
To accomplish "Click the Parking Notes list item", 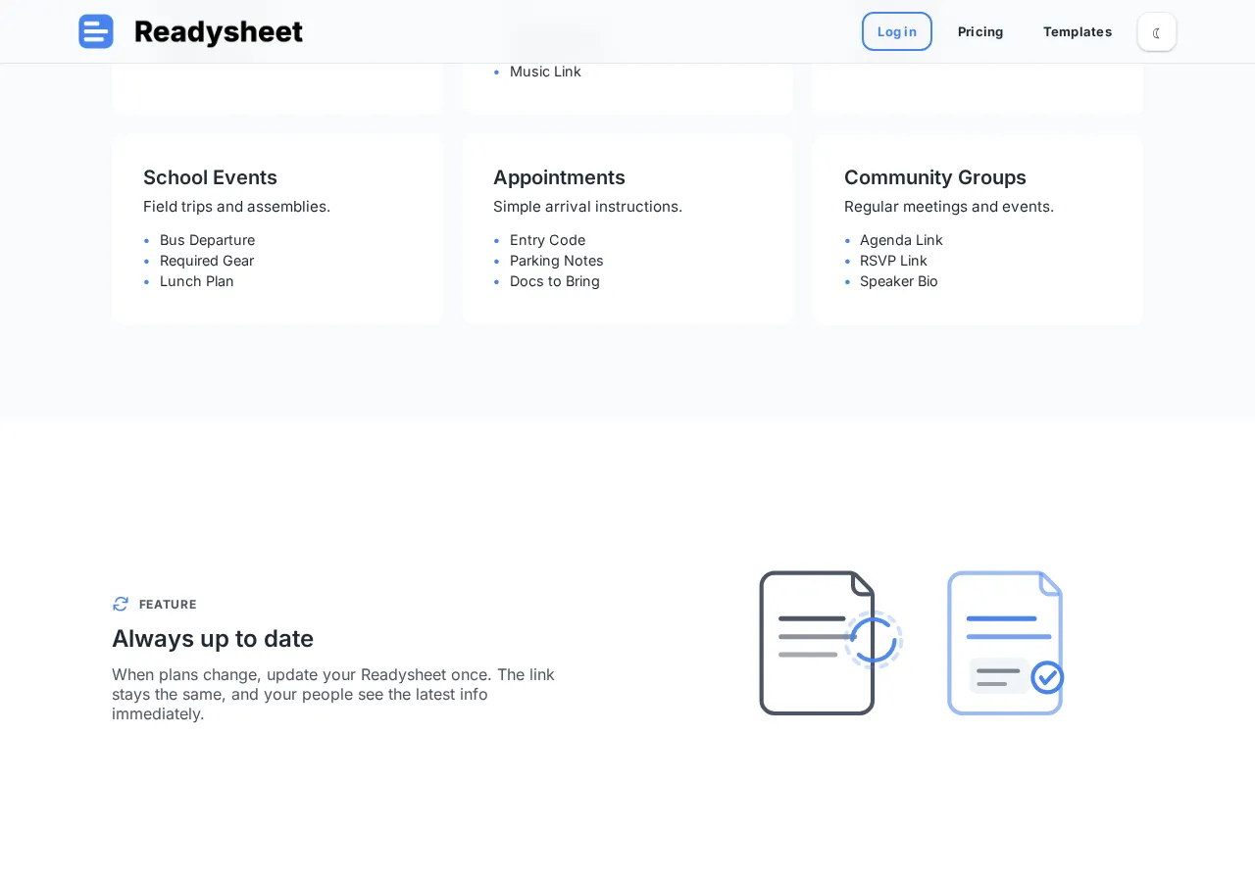I will (557, 261).
